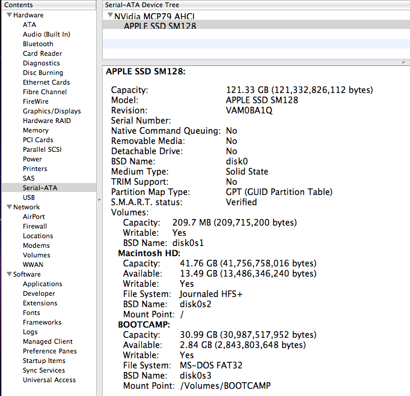Screen dimensions: 410x396
Task: Select FireWire in the Hardware list
Action: pyautogui.click(x=35, y=101)
